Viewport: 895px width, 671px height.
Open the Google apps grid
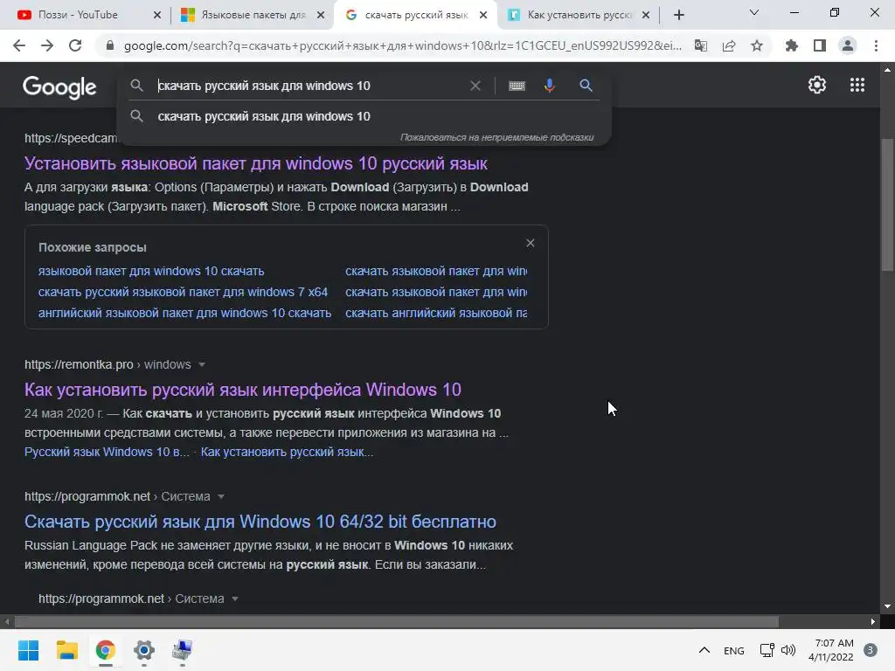857,85
